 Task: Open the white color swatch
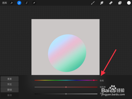[129, 3]
